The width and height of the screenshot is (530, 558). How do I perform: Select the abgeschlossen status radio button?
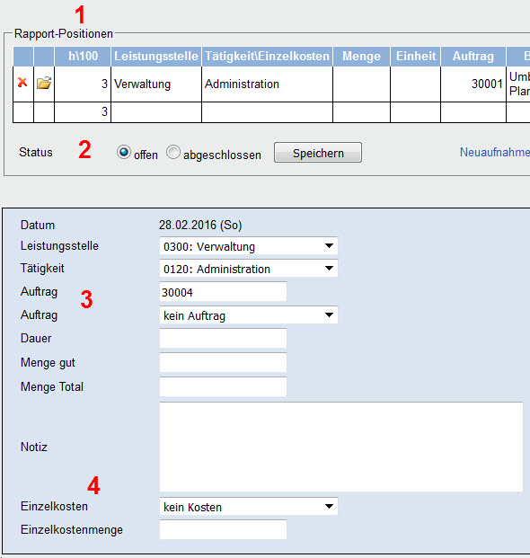(173, 153)
